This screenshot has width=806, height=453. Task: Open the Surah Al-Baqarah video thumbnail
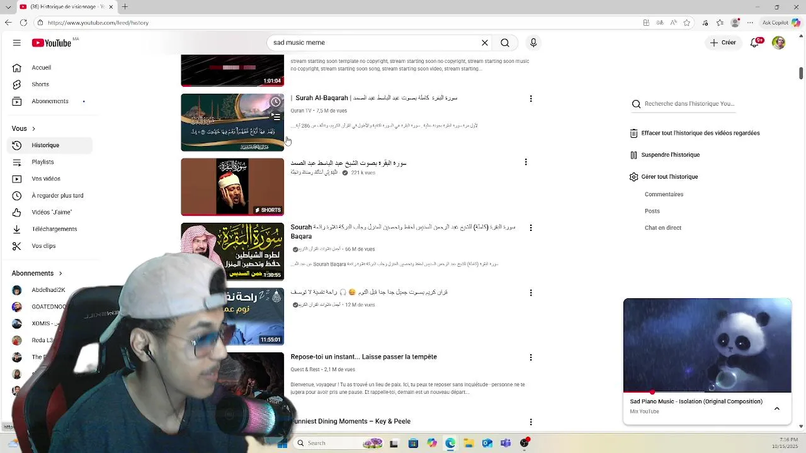pos(232,123)
